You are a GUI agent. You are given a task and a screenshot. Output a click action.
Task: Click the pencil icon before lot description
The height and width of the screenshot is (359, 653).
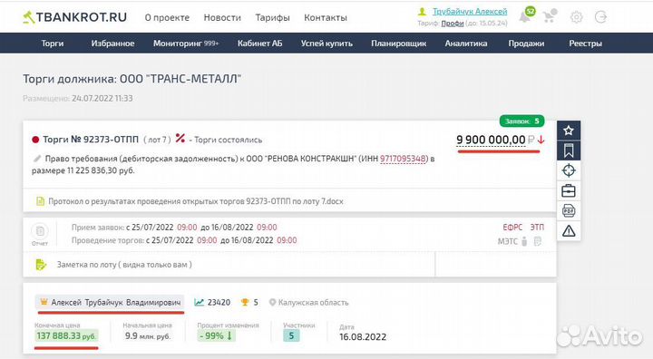pyautogui.click(x=37, y=159)
